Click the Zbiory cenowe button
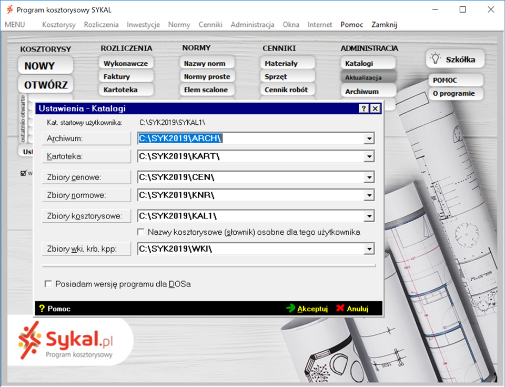 86,177
